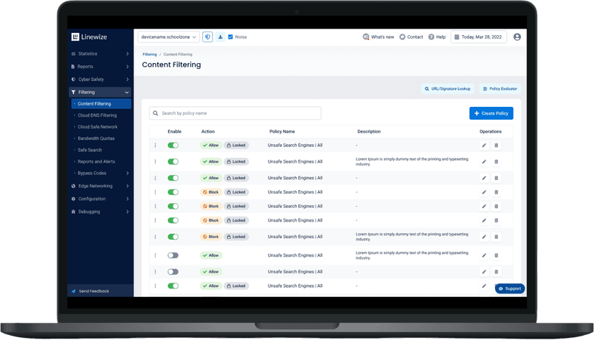Screen dimensions: 594x340
Task: Click the download icon in top toolbar
Action: [220, 37]
